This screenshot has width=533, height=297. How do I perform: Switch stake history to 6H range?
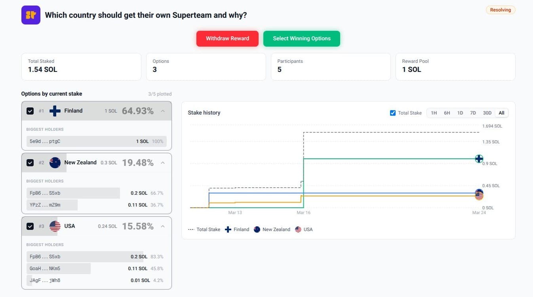pyautogui.click(x=447, y=113)
